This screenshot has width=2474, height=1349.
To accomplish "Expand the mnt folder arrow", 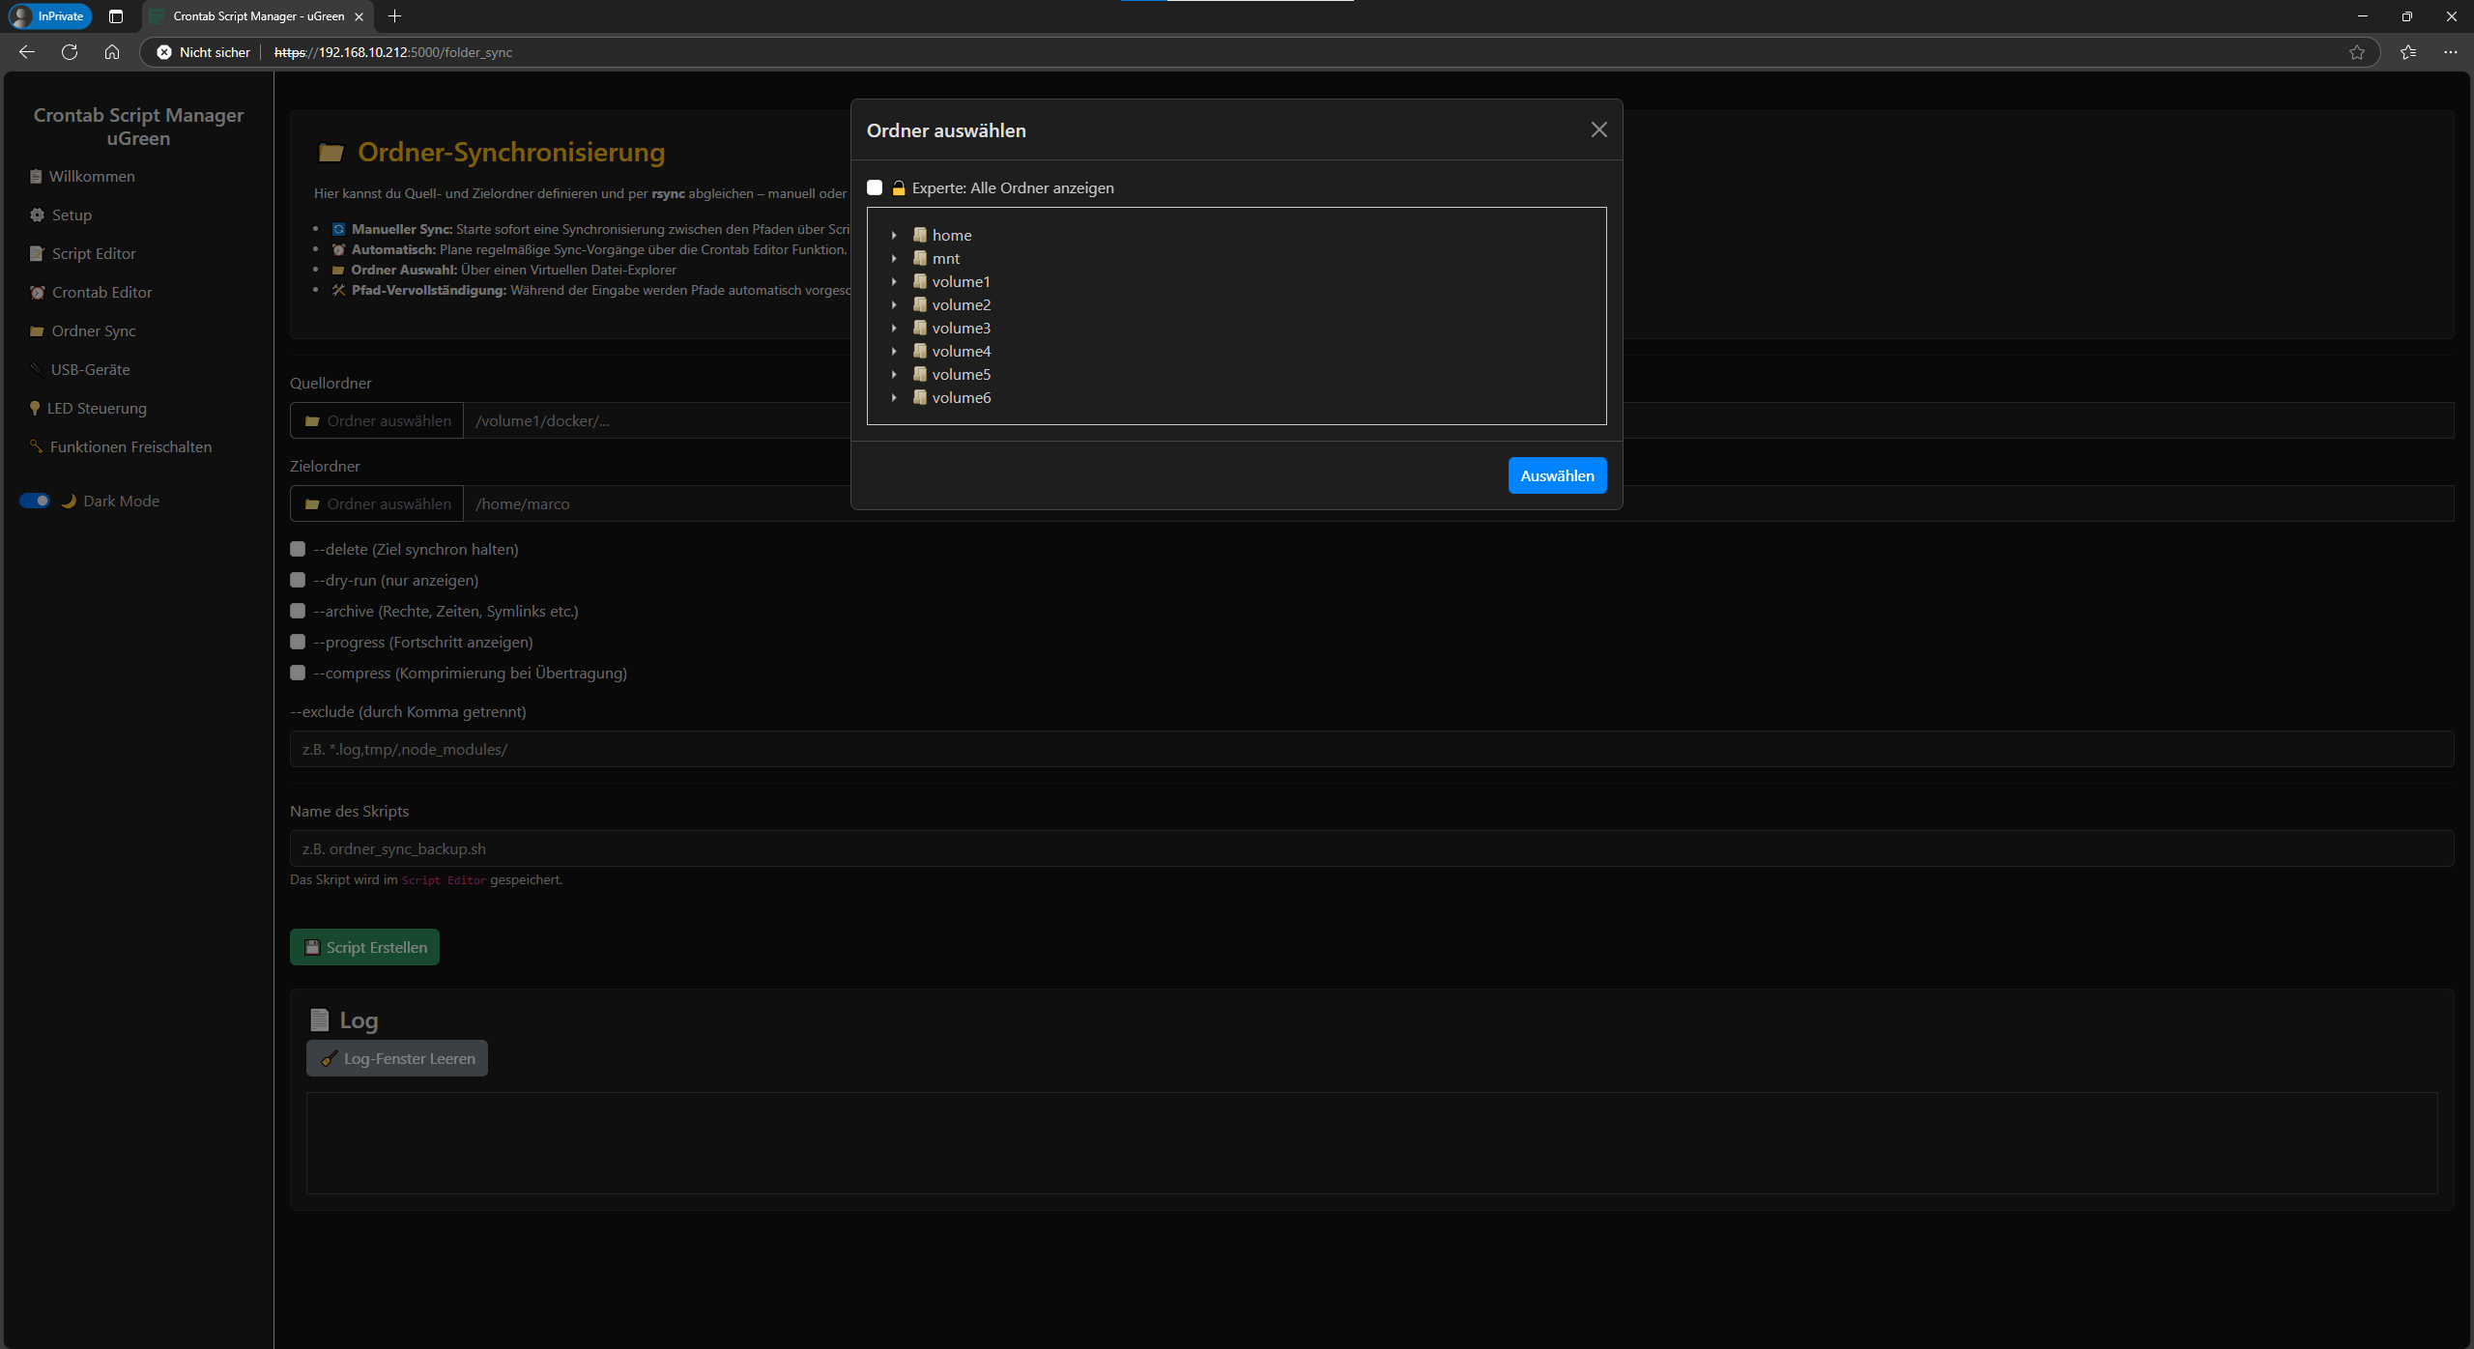I will tap(894, 258).
